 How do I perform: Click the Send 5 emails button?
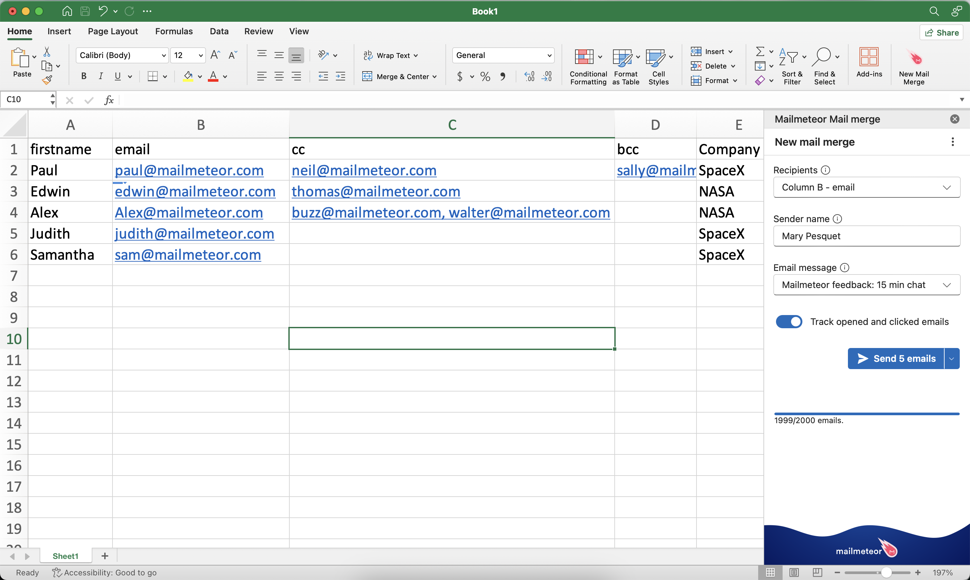pos(896,359)
